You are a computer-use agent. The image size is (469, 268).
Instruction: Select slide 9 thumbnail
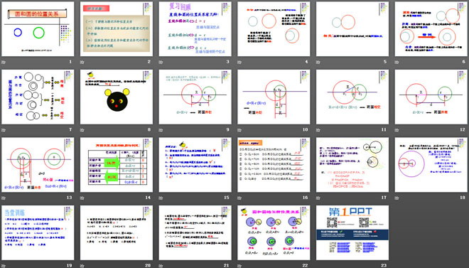point(195,97)
